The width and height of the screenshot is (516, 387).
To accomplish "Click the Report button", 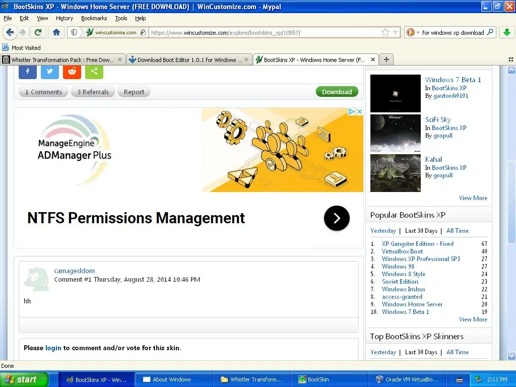I will pos(134,92).
